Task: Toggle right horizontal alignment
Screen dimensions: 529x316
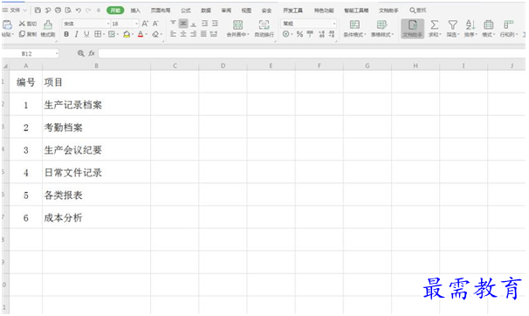Action: click(x=193, y=34)
